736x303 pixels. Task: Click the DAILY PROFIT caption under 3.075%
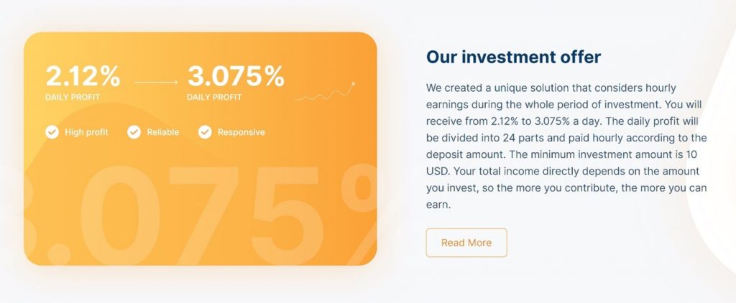[x=214, y=97]
